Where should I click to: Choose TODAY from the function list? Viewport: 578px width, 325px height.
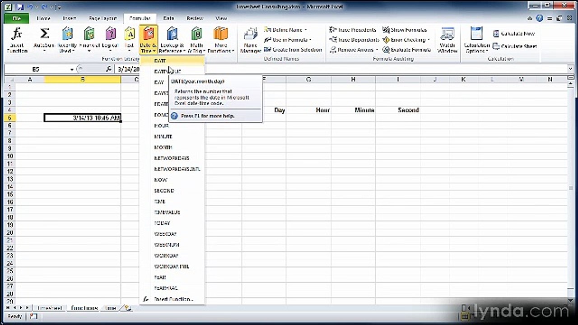172,223
